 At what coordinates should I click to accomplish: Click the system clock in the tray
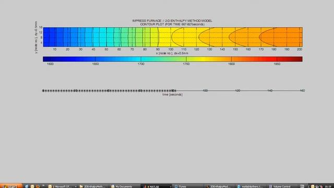(328, 186)
